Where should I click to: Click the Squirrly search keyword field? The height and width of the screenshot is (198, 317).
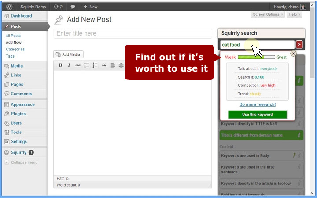257,45
